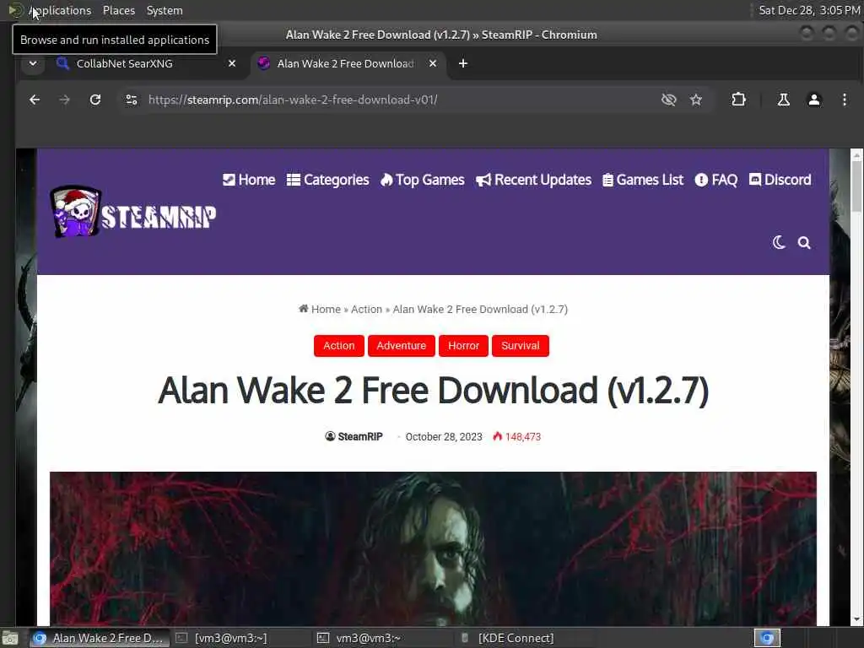864x648 pixels.
Task: Toggle dark mode with the moon icon
Action: (779, 242)
